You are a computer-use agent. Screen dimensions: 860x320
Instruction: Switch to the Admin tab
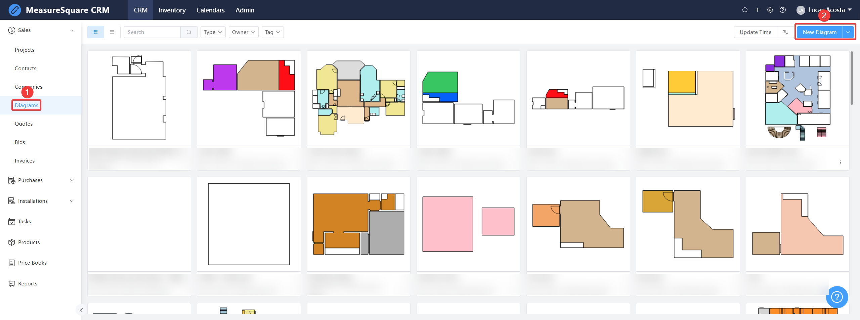[245, 10]
